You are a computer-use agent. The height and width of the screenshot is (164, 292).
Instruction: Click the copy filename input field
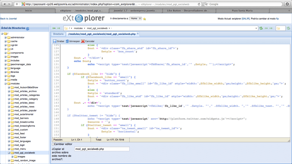102,149
